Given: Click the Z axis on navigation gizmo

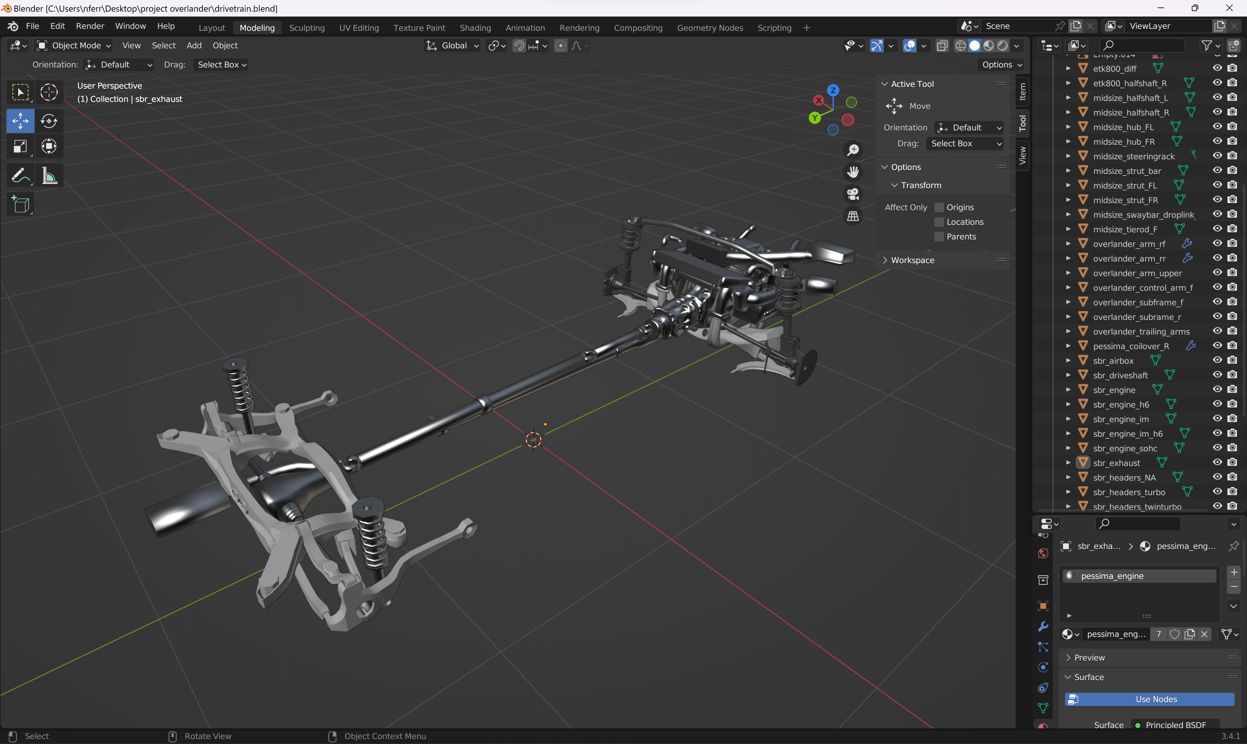Looking at the screenshot, I should click(833, 90).
